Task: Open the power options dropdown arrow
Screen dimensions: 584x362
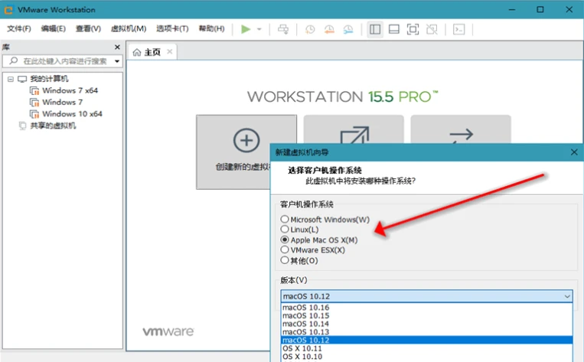Action: [259, 29]
